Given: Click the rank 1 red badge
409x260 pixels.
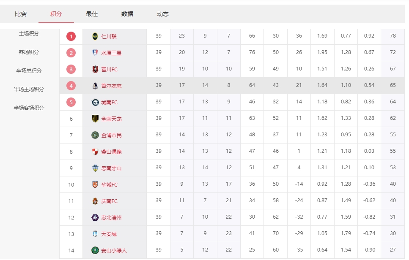Looking at the screenshot, I should click(x=71, y=36).
